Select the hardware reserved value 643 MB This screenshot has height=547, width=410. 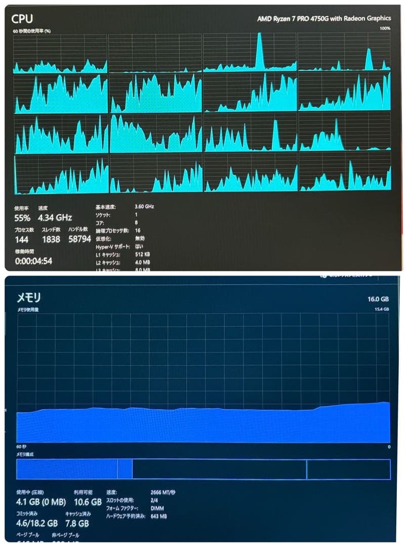tap(158, 516)
